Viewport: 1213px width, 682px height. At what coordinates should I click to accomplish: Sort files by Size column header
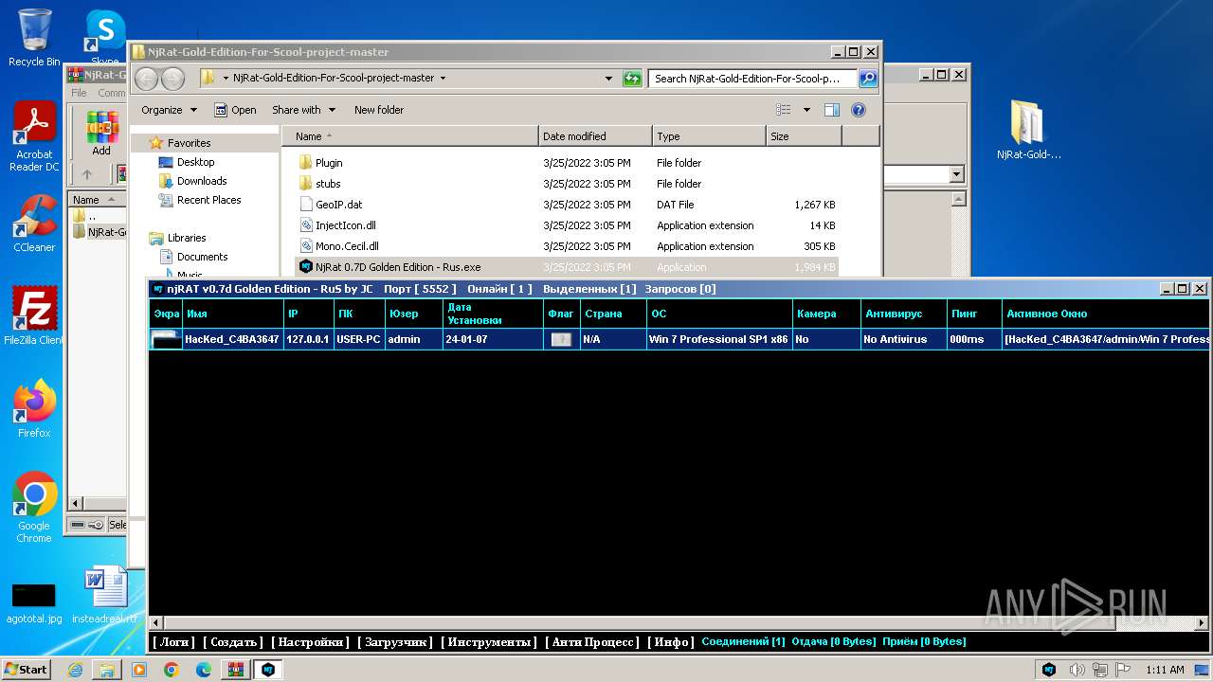(804, 136)
